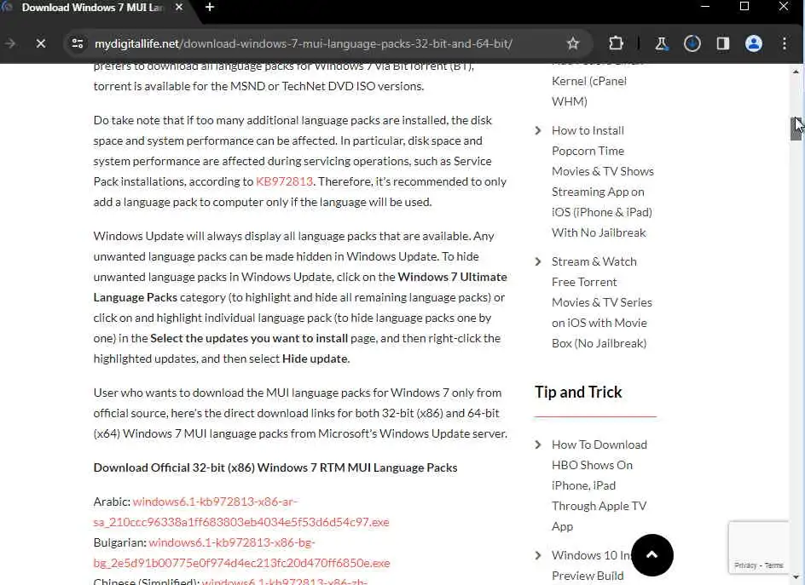Click reCAPTCHA Privacy link
The height and width of the screenshot is (585, 805).
coord(745,565)
